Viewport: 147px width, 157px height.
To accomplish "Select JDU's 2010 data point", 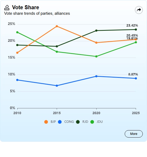I will tap(17, 32).
